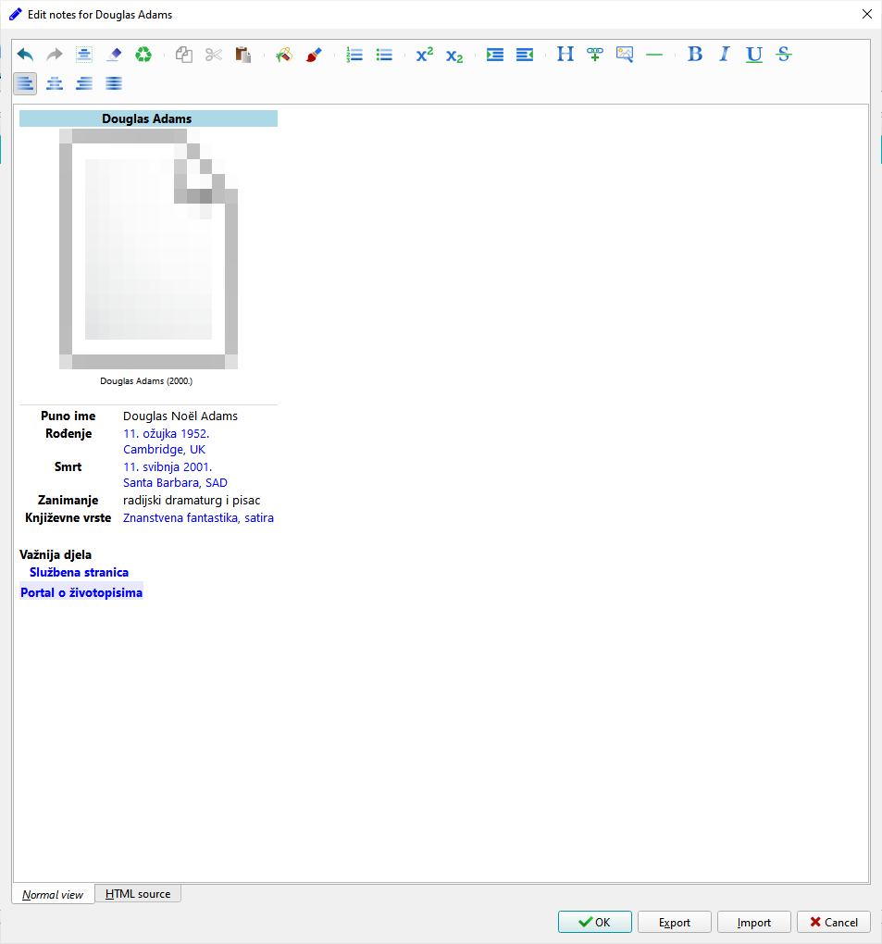Click the Select all text icon
882x944 pixels.
tap(84, 55)
